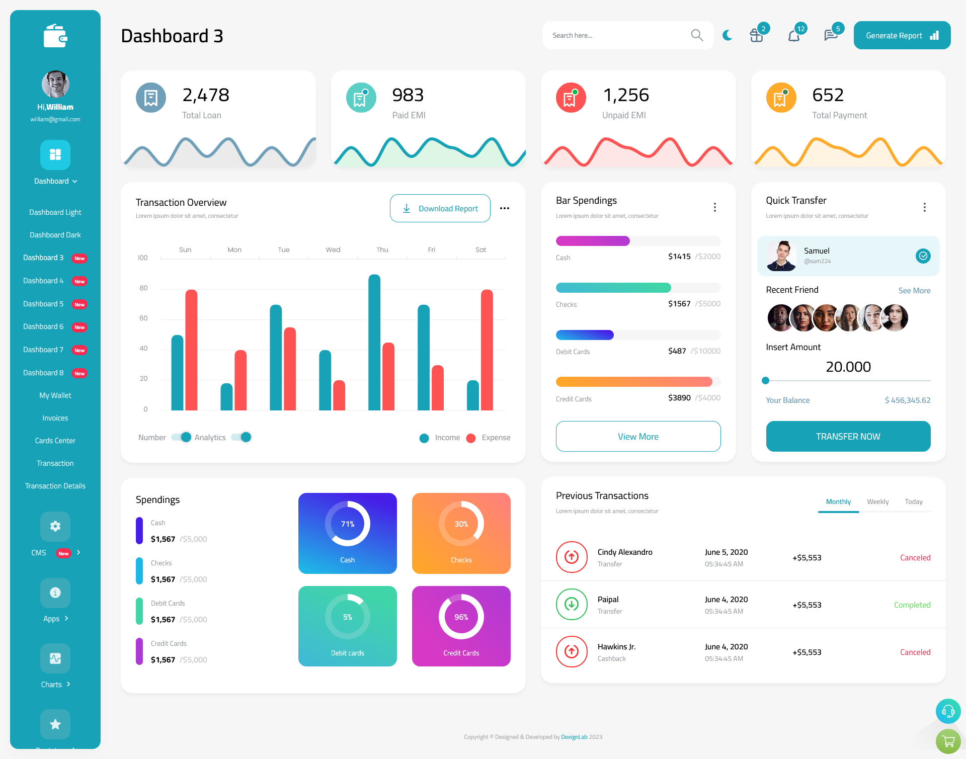Screen dimensions: 966x759
Task: Expand the Dashboard dropdown menu
Action: (x=55, y=182)
